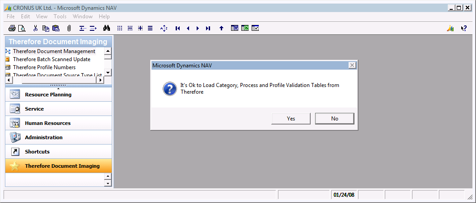This screenshot has height=203, width=476.
Task: Go to previous record arrow icon
Action: point(188,29)
